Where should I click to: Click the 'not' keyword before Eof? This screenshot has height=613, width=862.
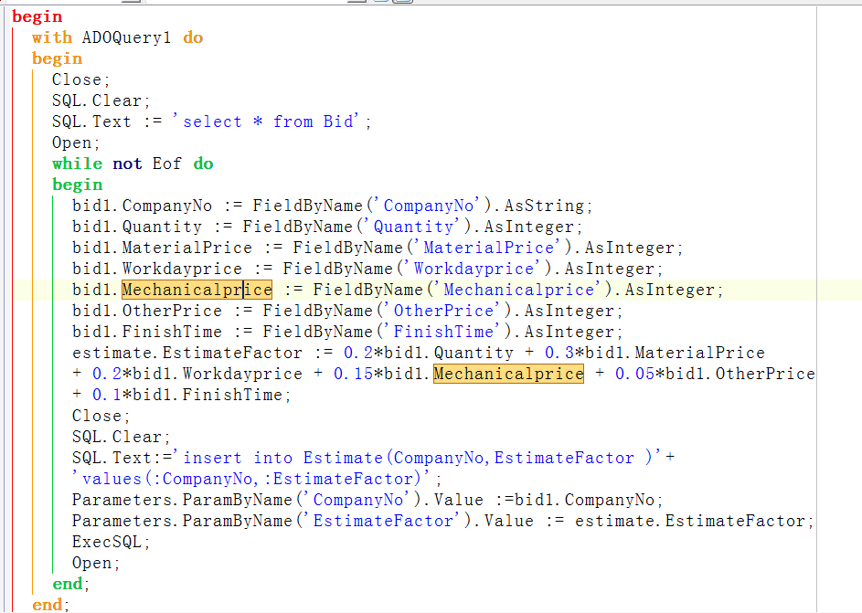coord(127,164)
